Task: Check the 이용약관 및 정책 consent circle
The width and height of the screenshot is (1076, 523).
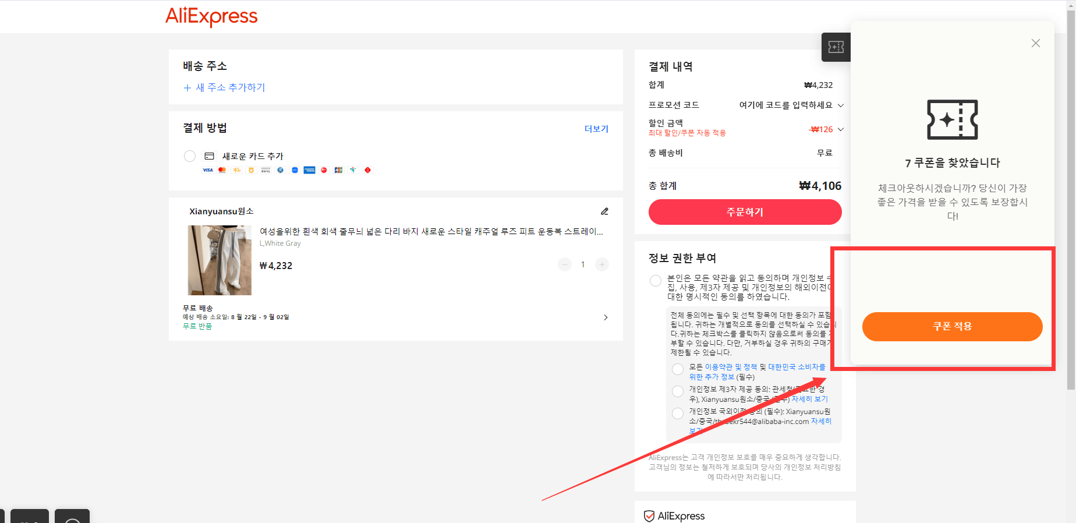Action: [678, 369]
